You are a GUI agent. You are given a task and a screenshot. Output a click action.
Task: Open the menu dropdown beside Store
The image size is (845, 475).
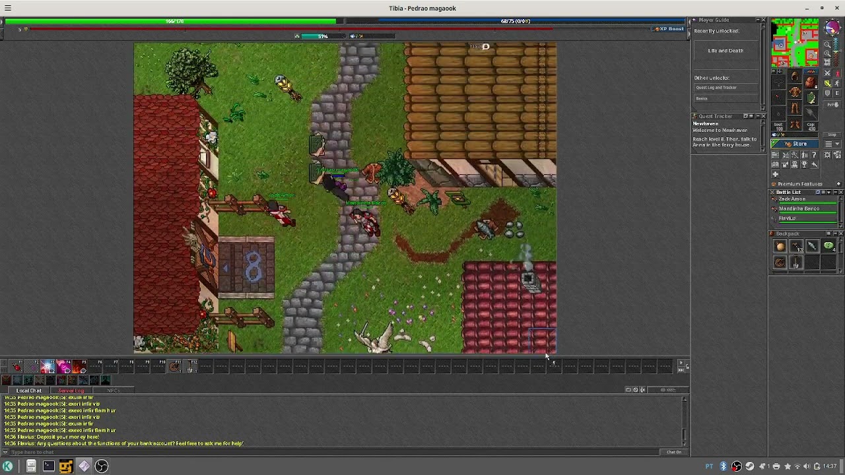[832, 144]
